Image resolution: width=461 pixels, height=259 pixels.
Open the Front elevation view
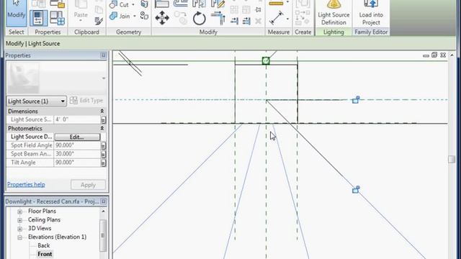[45, 254]
